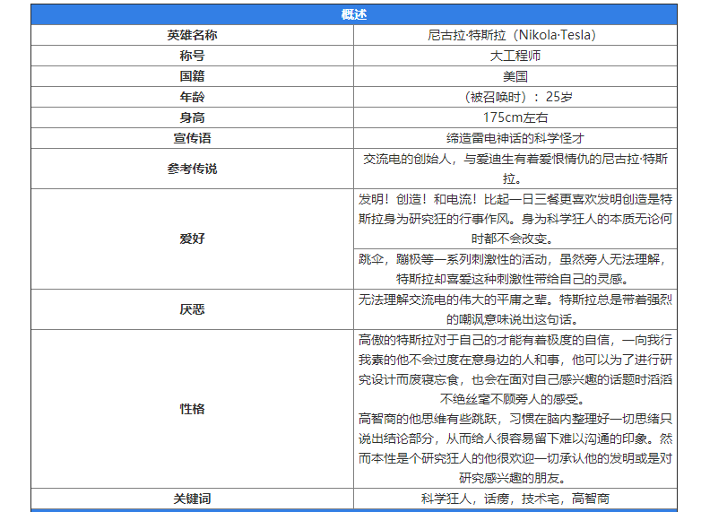Click the hobby paragraph mentioning 跳伞, 蹦极
Screen dimensions: 701x512
click(x=515, y=268)
